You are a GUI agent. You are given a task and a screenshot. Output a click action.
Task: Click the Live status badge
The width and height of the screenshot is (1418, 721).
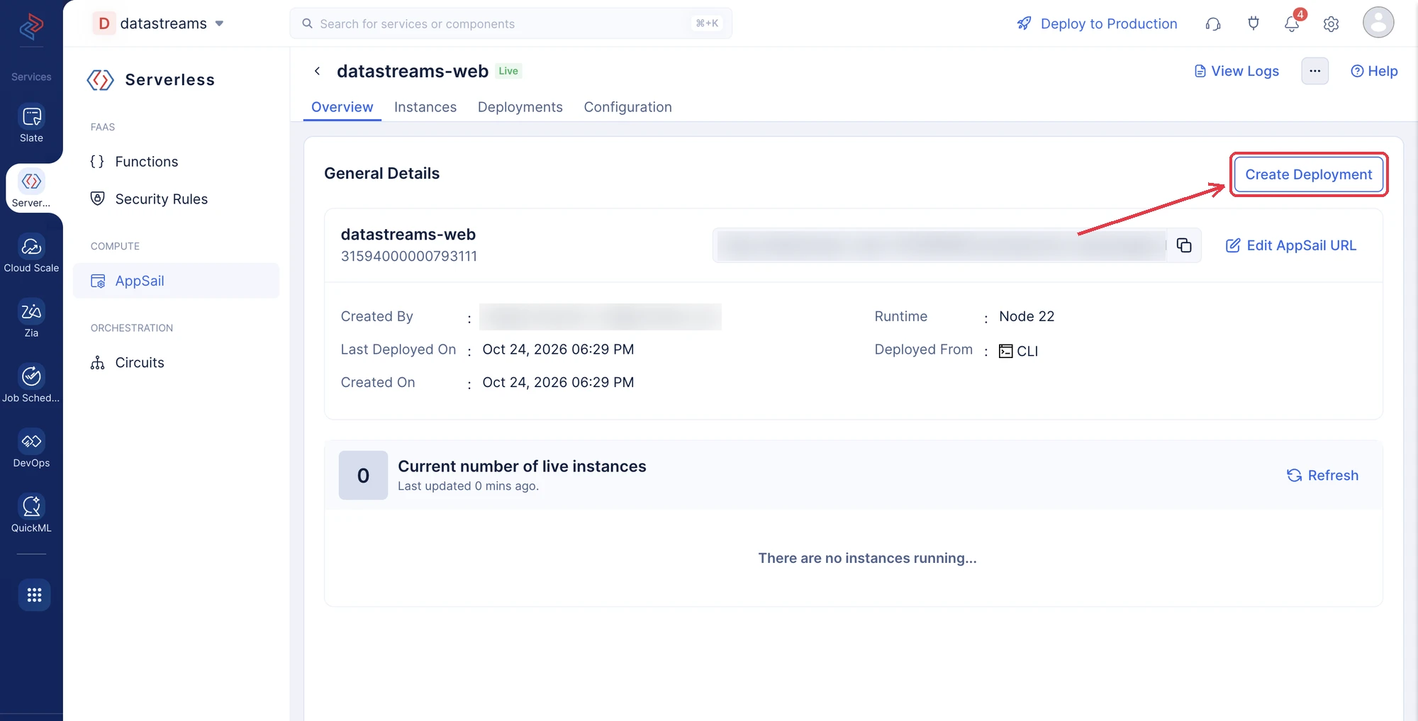pos(508,71)
